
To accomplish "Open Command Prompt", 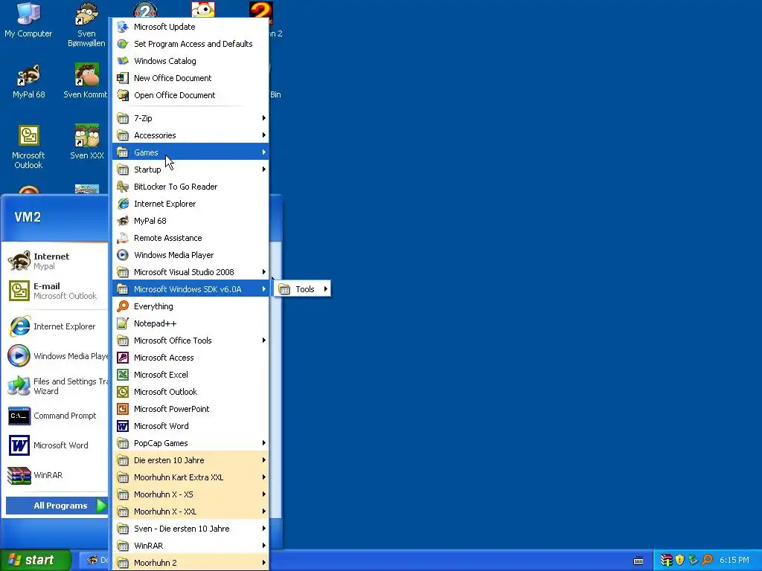I will pyautogui.click(x=57, y=416).
